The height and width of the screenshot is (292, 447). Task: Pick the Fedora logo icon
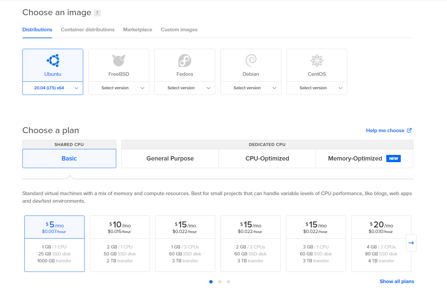(x=185, y=61)
